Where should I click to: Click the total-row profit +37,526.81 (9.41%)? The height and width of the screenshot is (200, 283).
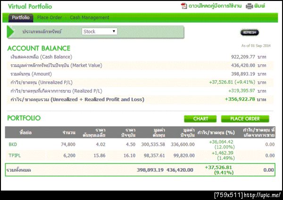pos(219,170)
